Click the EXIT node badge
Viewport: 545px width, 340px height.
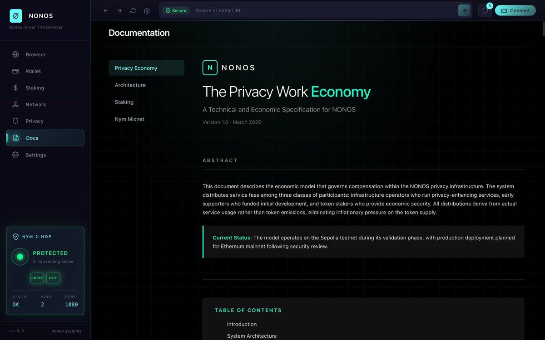53,278
